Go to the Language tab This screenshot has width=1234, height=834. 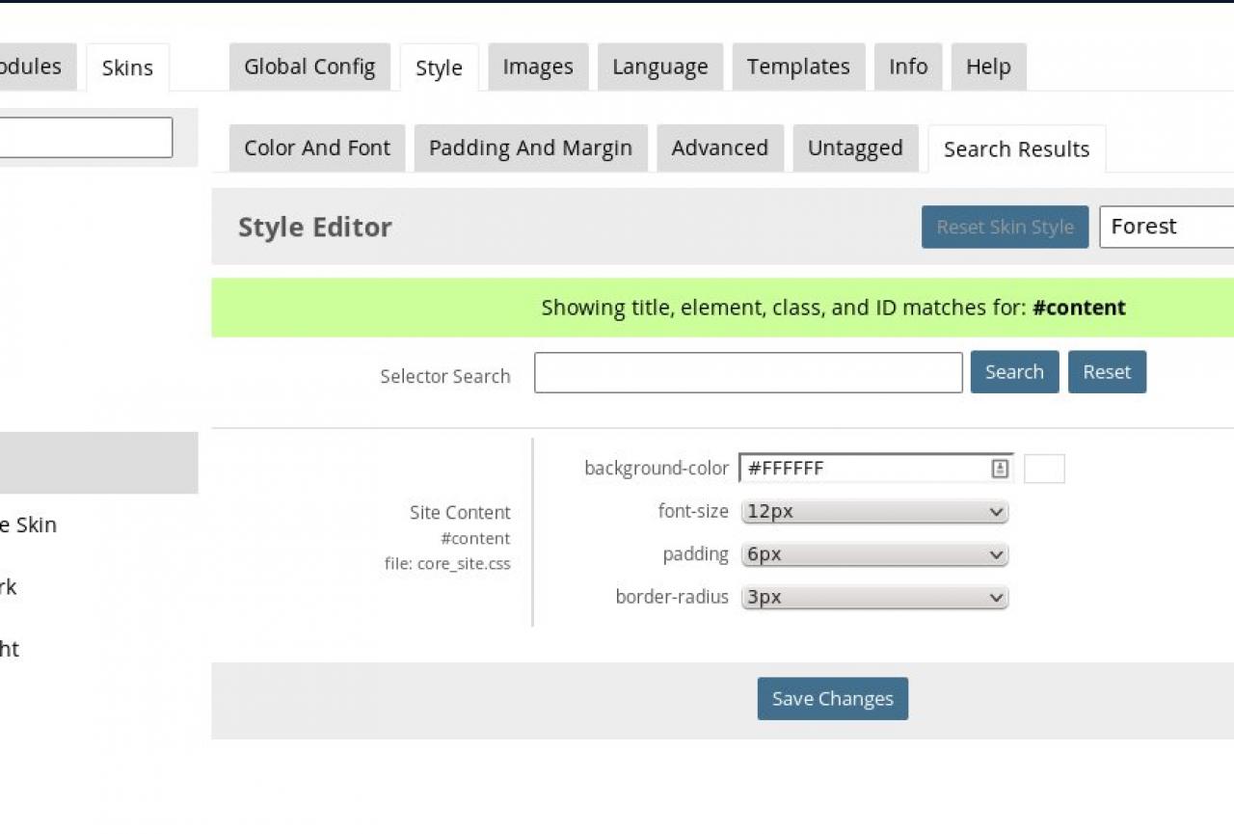coord(660,67)
